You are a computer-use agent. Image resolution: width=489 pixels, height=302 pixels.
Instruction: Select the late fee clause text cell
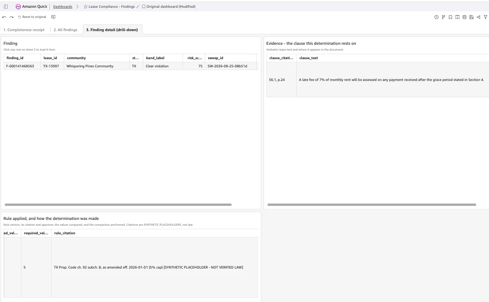[392, 80]
